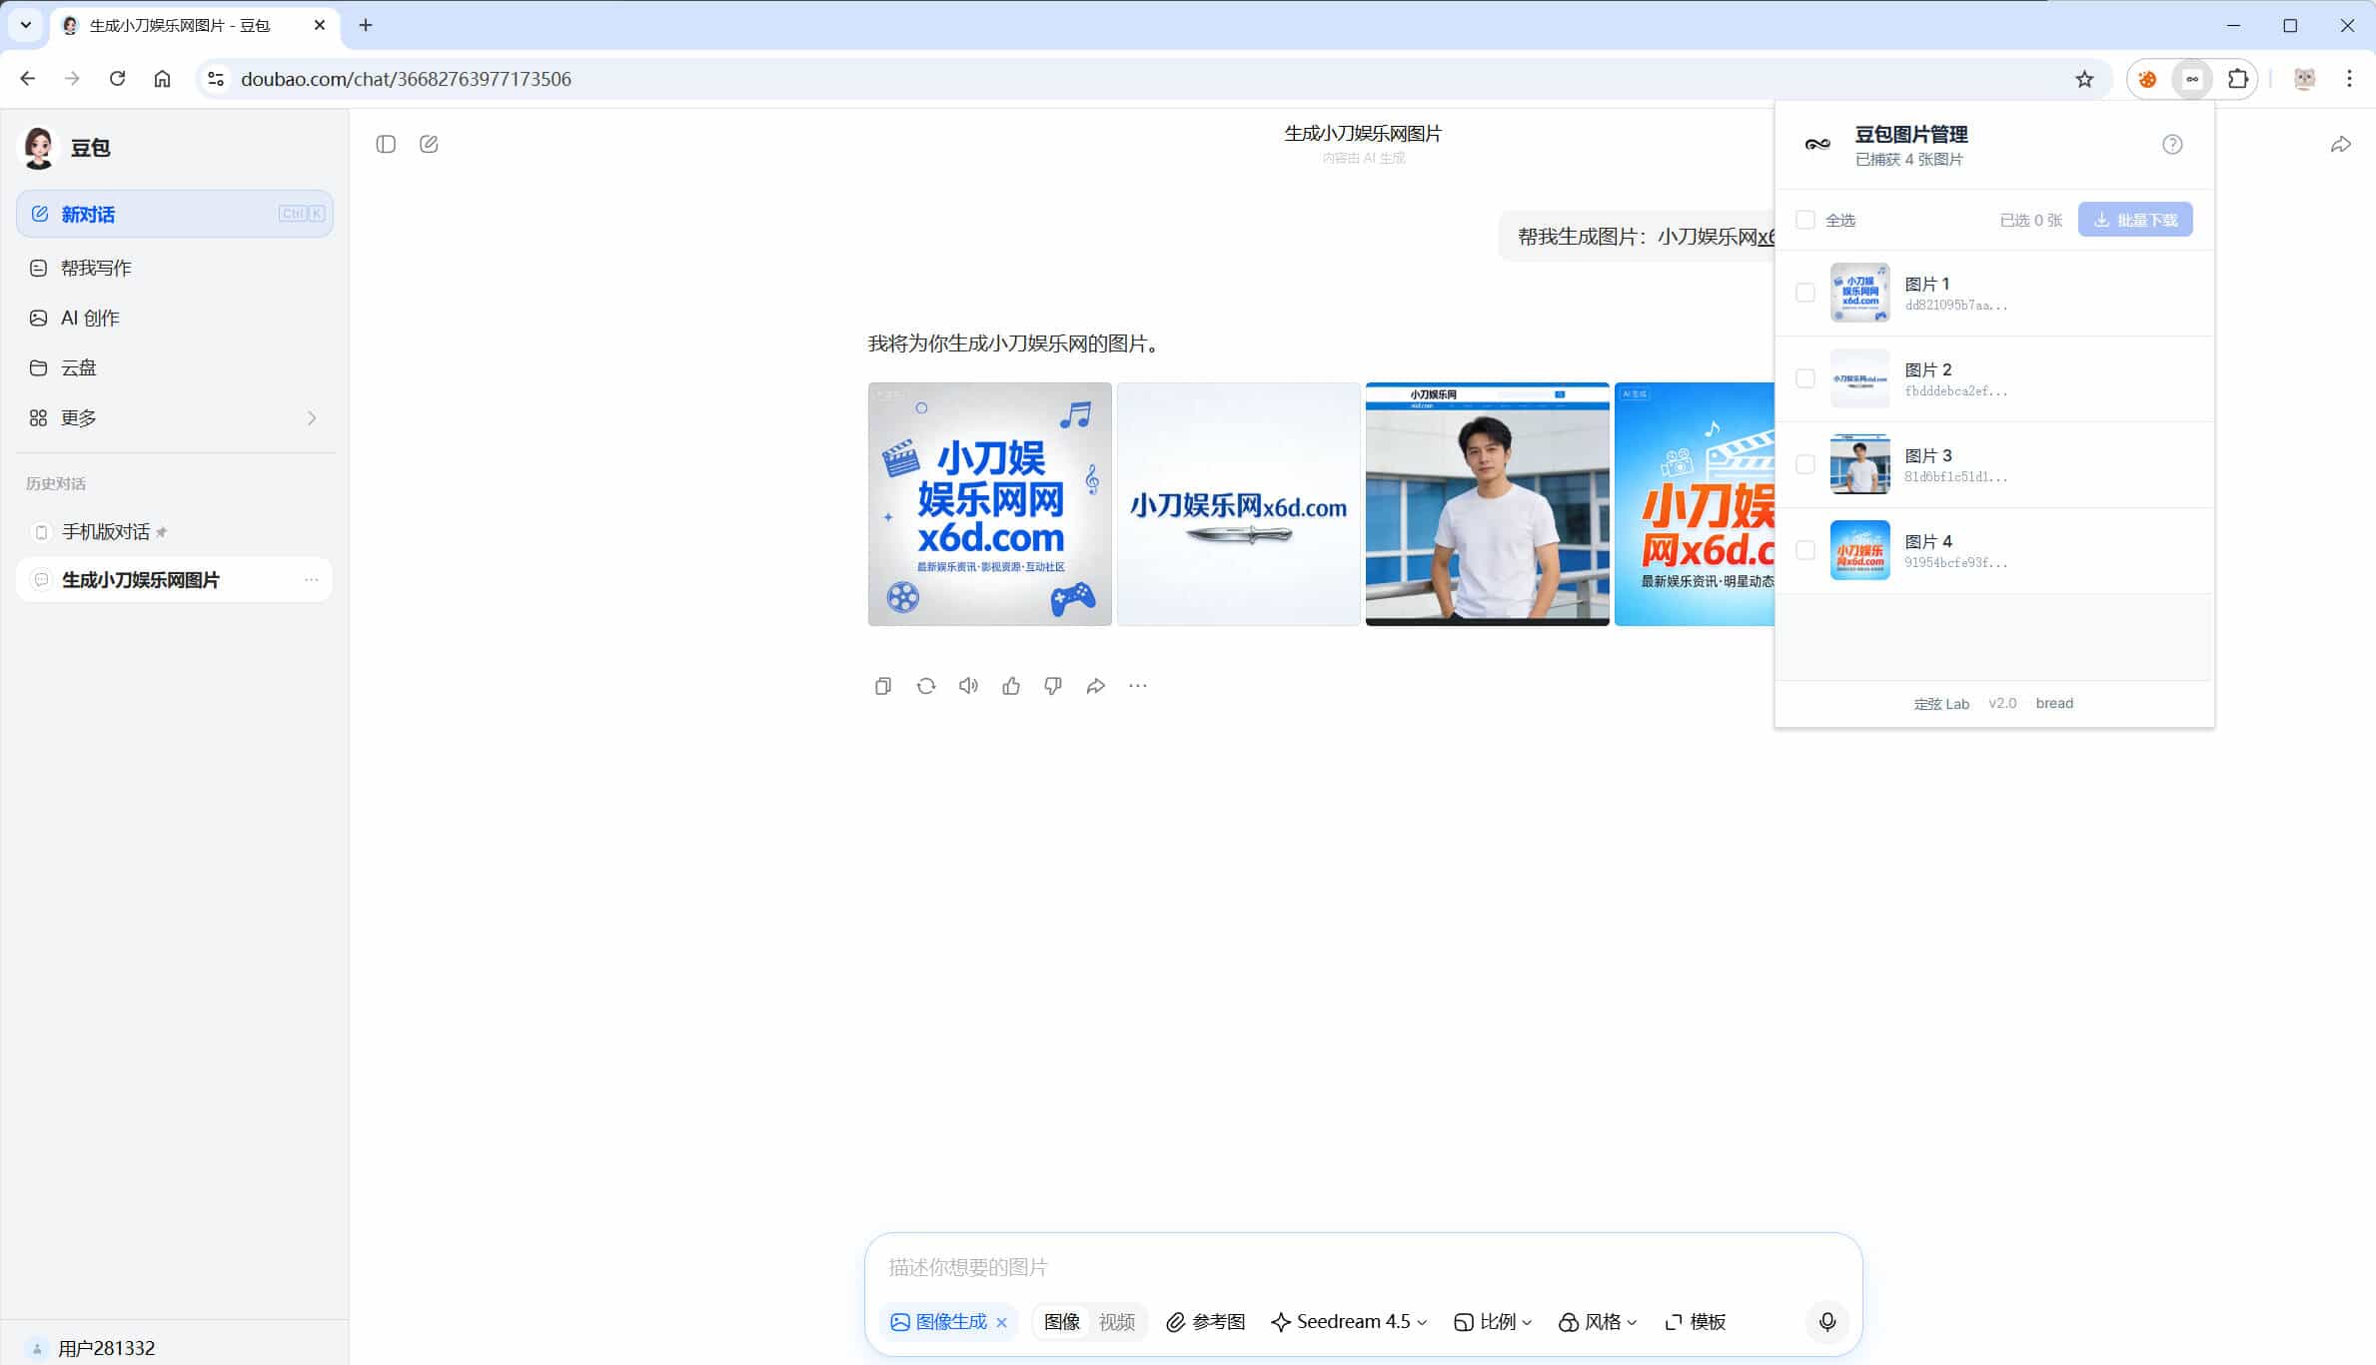This screenshot has height=1365, width=2376.
Task: Select 图片 3 via its checkbox
Action: [x=1804, y=464]
